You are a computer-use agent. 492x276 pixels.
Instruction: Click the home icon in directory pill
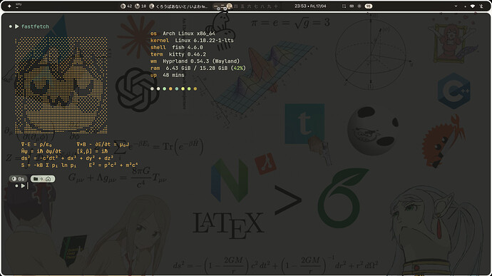coord(48,179)
